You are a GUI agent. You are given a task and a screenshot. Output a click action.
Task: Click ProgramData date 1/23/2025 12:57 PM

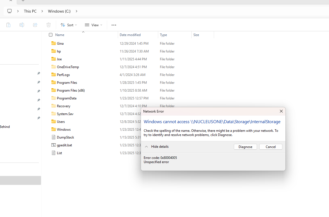(x=134, y=98)
